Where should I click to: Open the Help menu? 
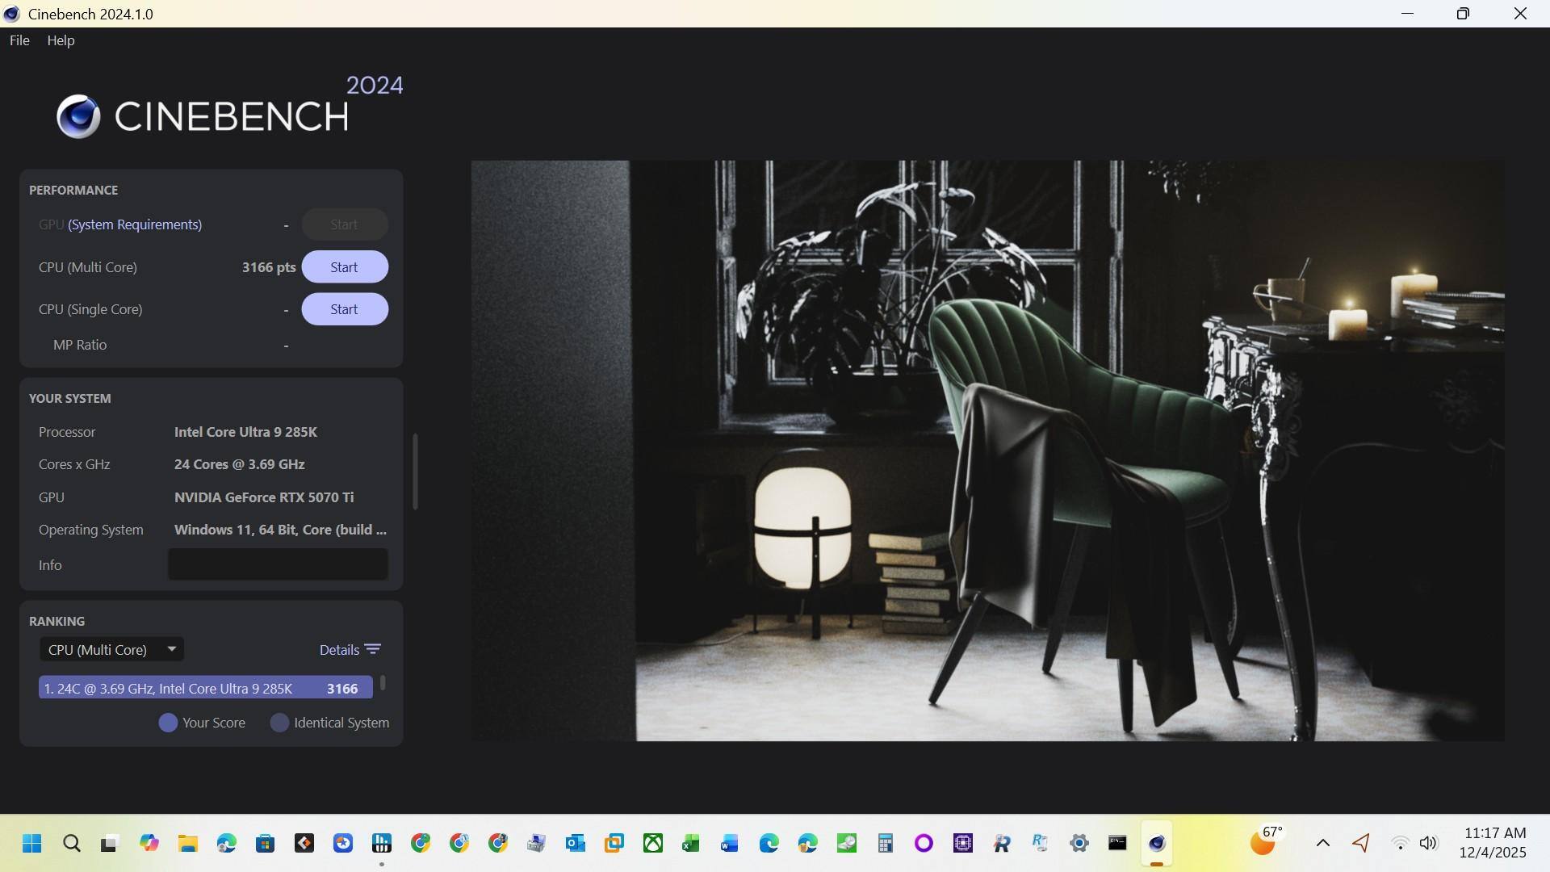point(61,40)
